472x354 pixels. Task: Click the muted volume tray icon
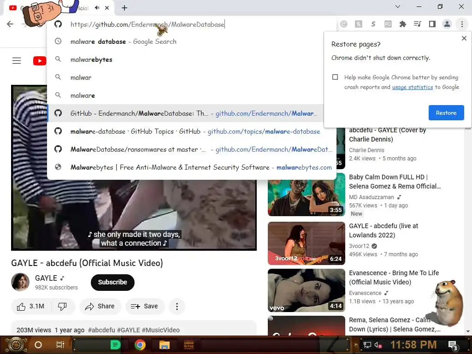pyautogui.click(x=378, y=345)
